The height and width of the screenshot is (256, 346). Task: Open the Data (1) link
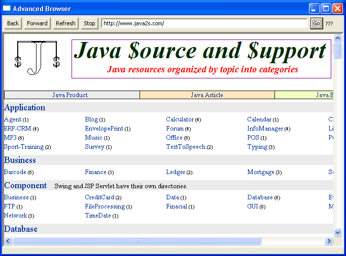point(172,197)
